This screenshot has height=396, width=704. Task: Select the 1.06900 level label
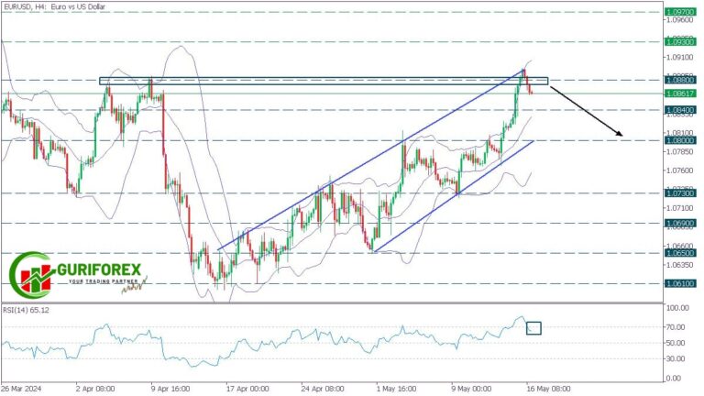(x=680, y=223)
